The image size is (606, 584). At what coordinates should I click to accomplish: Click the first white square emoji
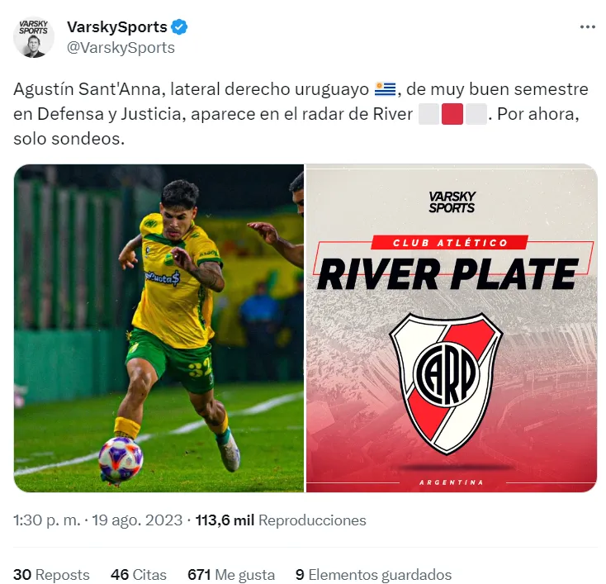[x=429, y=114]
